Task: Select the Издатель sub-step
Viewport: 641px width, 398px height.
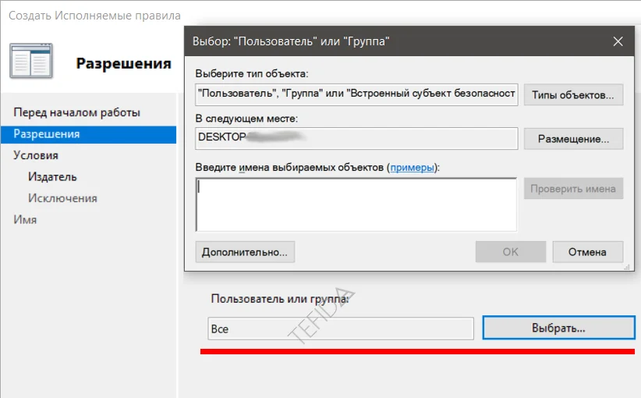Action: (x=52, y=177)
